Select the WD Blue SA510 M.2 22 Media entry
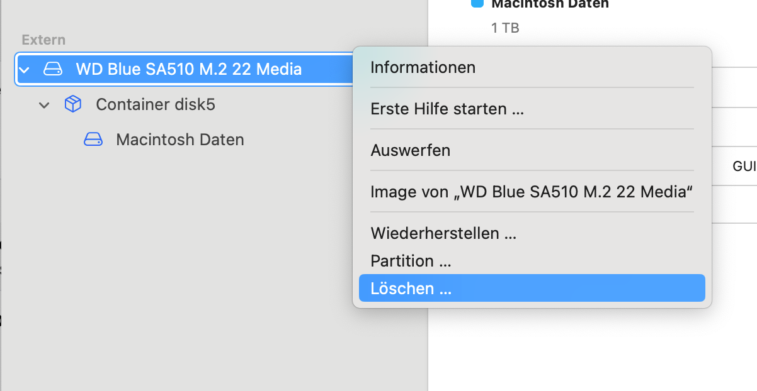The width and height of the screenshot is (757, 391). (188, 69)
